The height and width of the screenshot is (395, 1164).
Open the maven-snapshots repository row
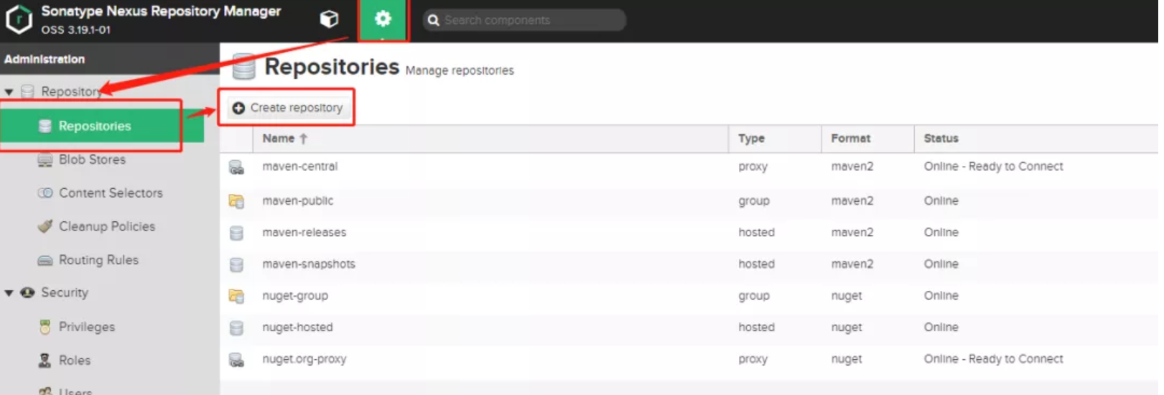click(x=689, y=264)
